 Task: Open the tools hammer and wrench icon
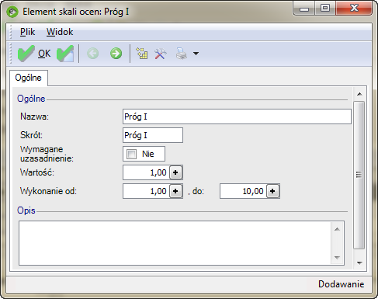pos(161,54)
